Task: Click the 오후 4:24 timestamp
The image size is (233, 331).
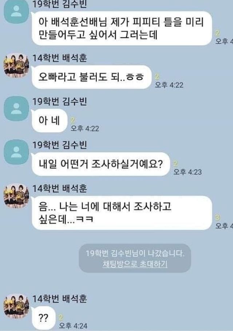Action: point(73,326)
